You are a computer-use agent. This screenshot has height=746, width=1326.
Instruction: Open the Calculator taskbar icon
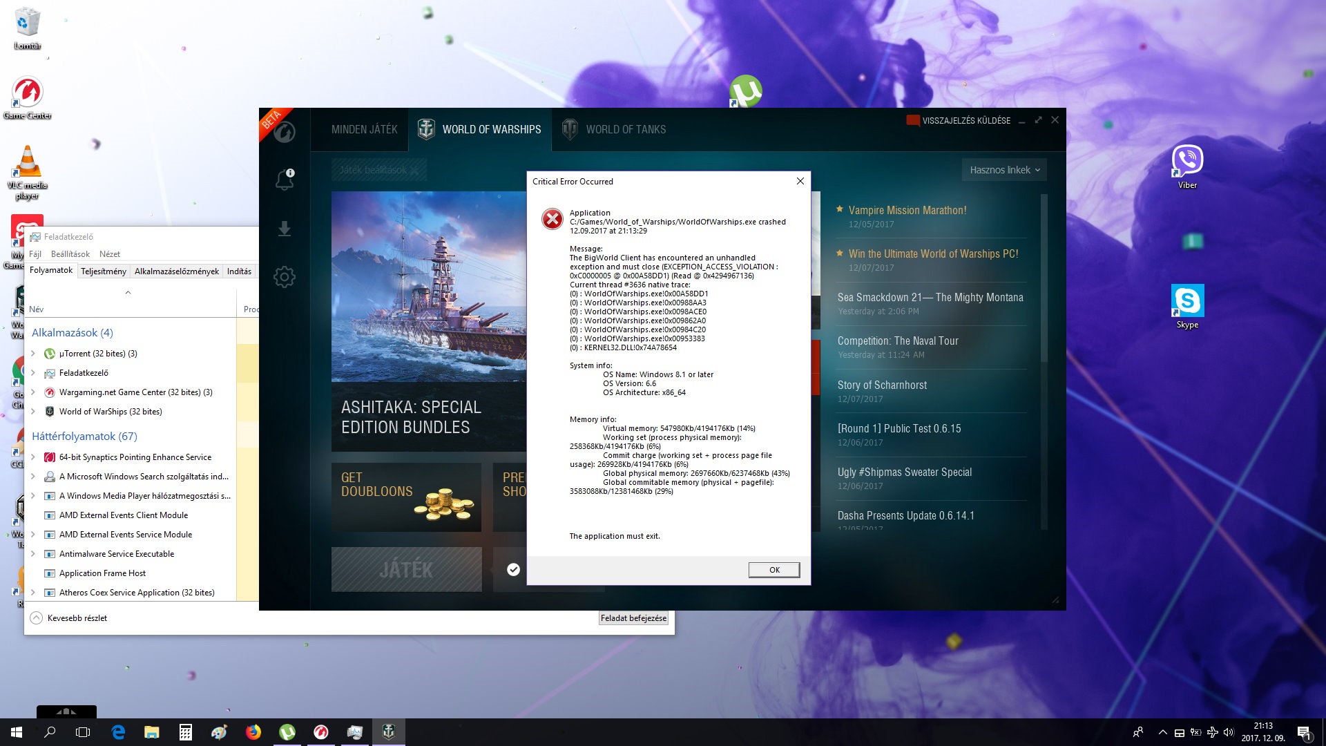(x=186, y=732)
